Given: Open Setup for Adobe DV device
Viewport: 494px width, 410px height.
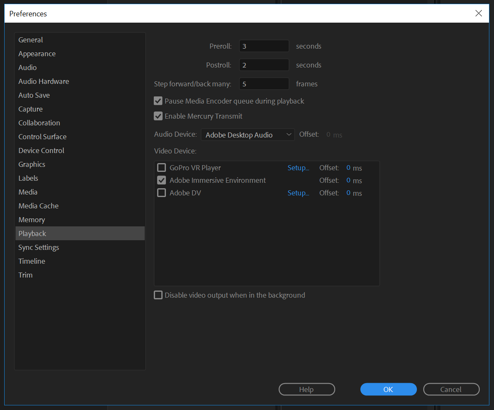Looking at the screenshot, I should [298, 193].
